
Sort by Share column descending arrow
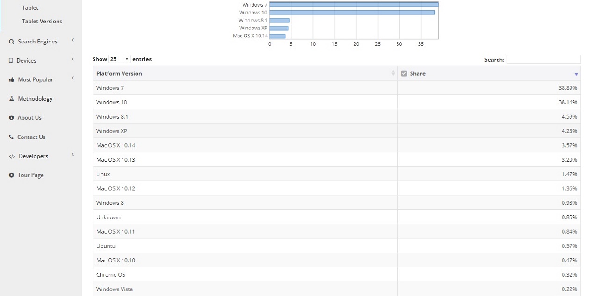click(x=576, y=74)
